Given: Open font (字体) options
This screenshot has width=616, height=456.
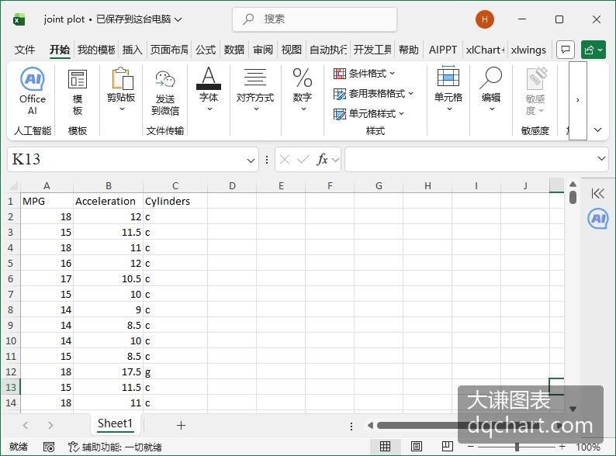Looking at the screenshot, I should 209,89.
